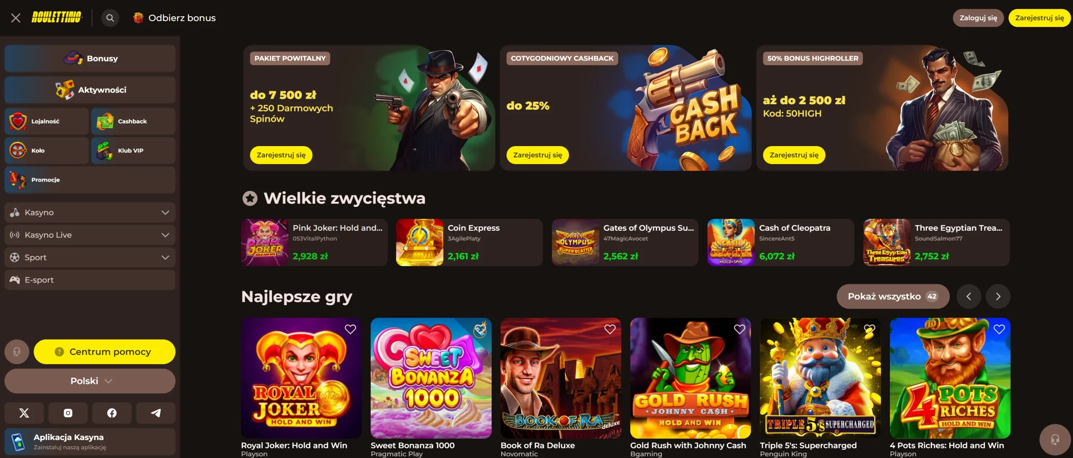Close the sidebar with the X icon

(x=16, y=18)
